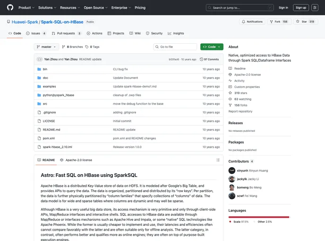Viewport: 325px width, 241px height.
Task: Open the spark-hbase_2.10.iml file
Action: 58,147
